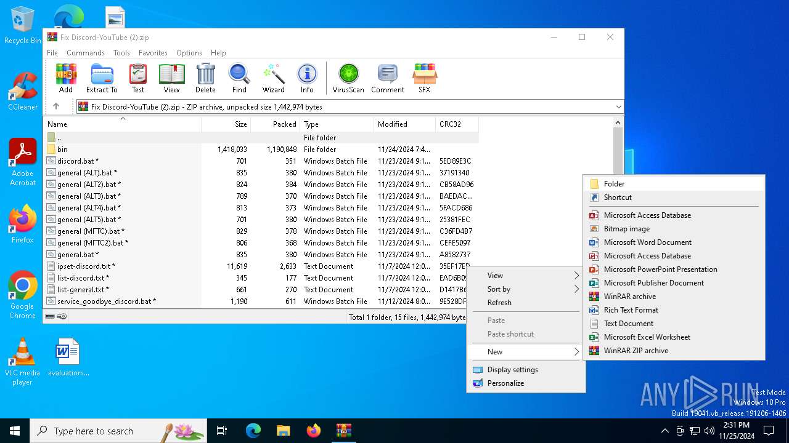Expand the View submenu arrow

coord(577,276)
